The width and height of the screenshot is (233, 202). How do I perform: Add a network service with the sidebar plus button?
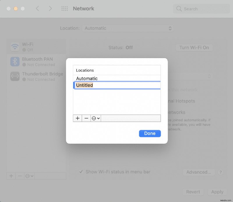[x=11, y=176]
